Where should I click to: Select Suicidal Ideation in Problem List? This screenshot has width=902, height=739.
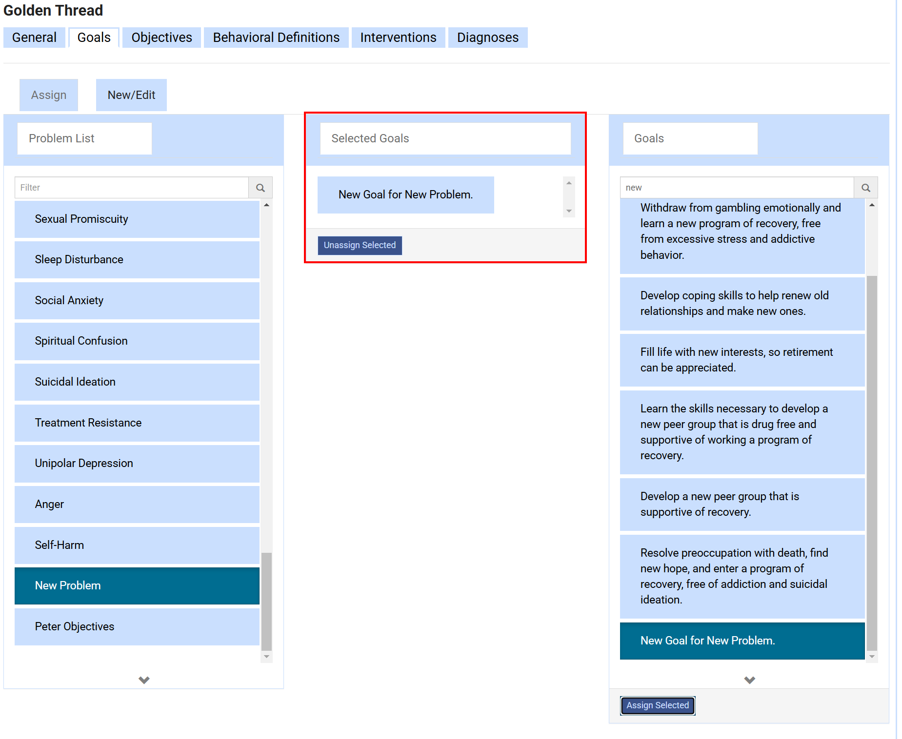137,382
